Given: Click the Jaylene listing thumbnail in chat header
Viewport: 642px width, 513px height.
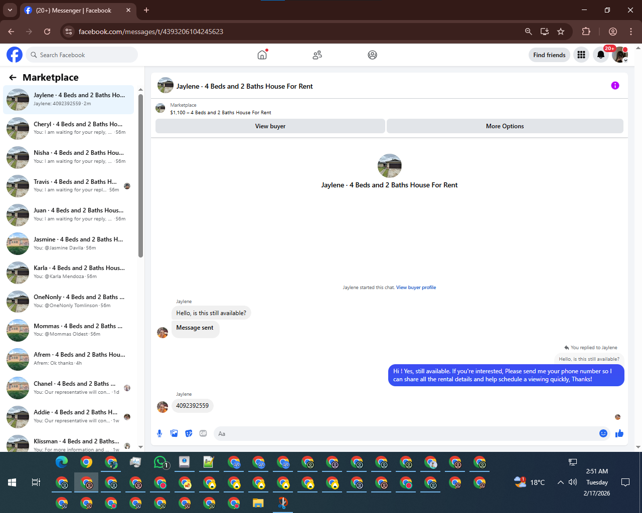Looking at the screenshot, I should 166,86.
